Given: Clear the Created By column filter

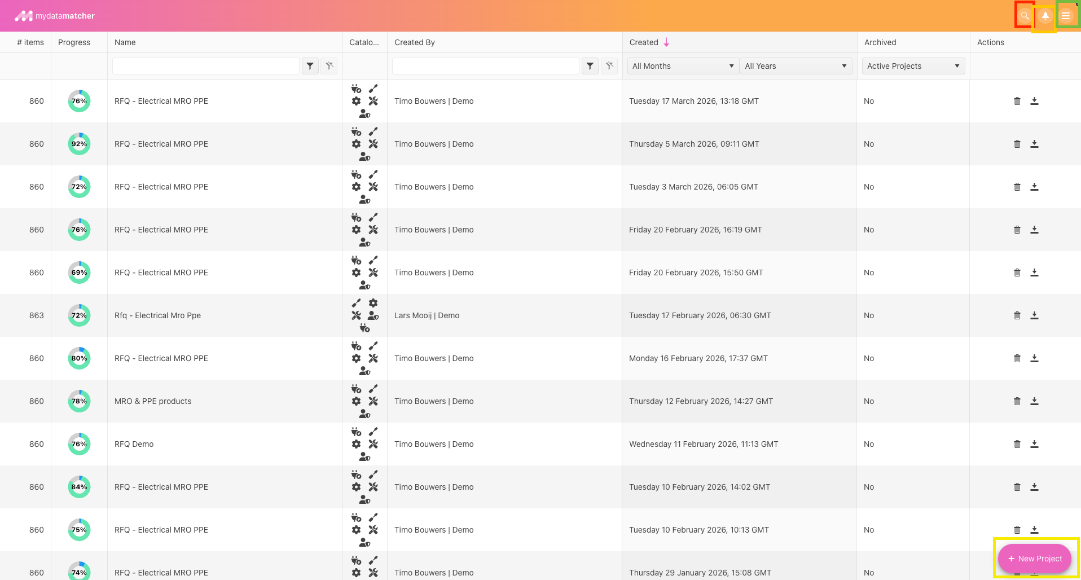Looking at the screenshot, I should click(609, 66).
